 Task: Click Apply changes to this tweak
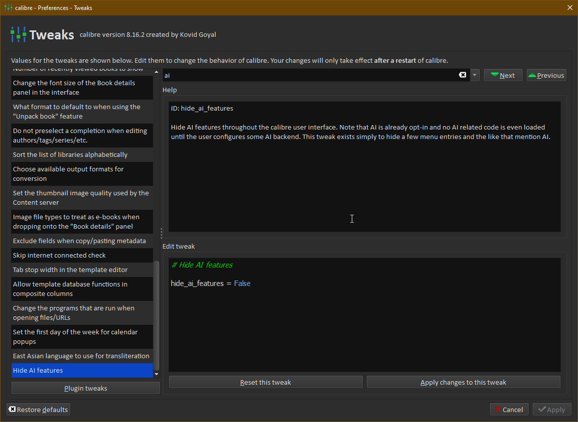point(463,382)
